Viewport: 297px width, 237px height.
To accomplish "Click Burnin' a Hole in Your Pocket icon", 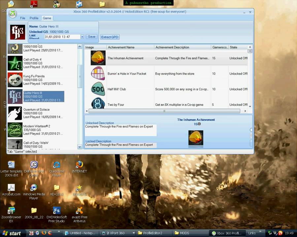I will click(98, 73).
